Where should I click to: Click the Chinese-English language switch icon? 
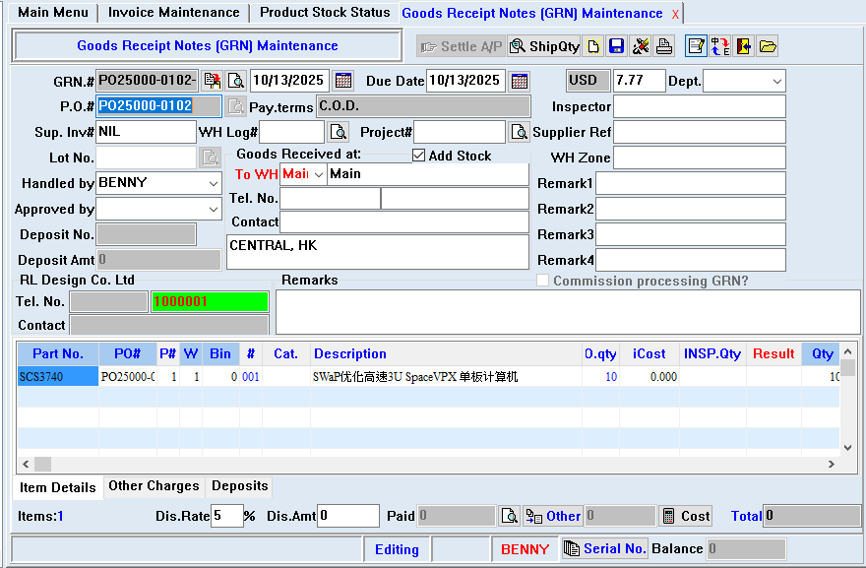[x=720, y=46]
